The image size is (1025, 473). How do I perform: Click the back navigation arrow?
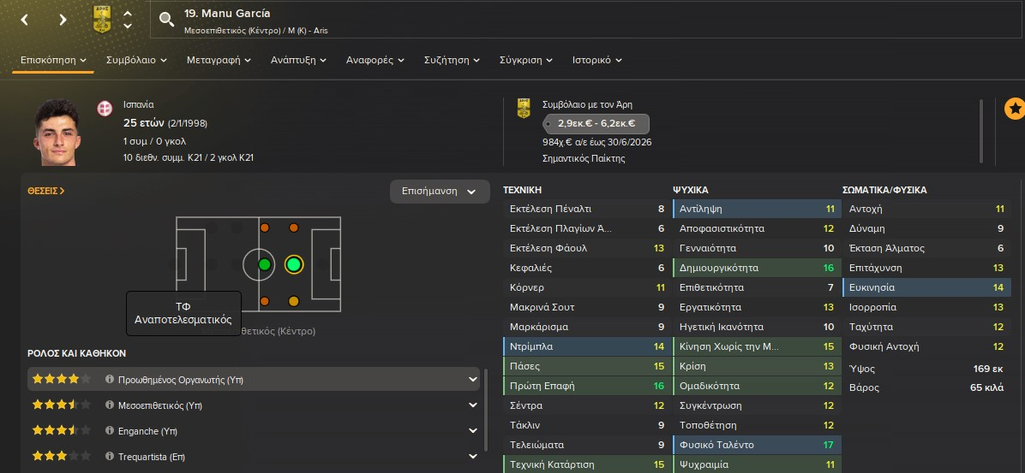[x=24, y=20]
